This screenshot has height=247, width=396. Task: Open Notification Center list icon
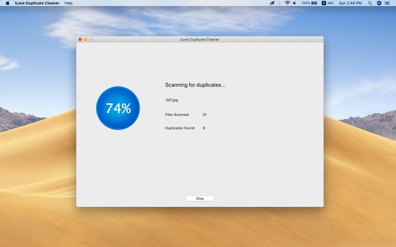click(387, 3)
